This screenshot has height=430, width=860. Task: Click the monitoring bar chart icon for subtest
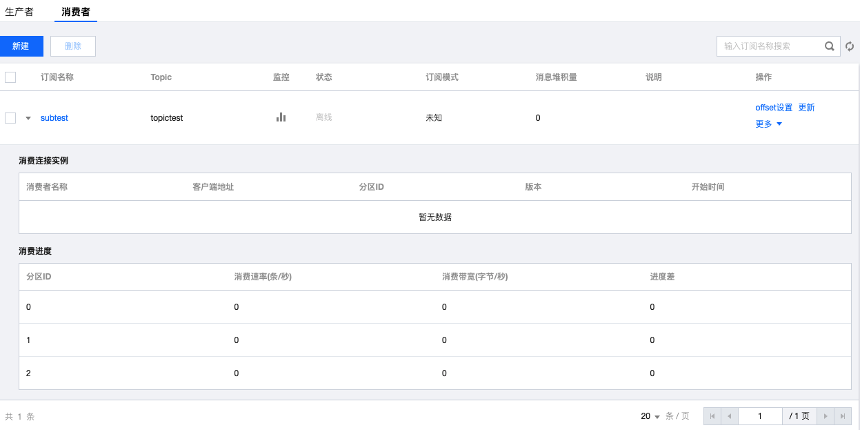281,117
